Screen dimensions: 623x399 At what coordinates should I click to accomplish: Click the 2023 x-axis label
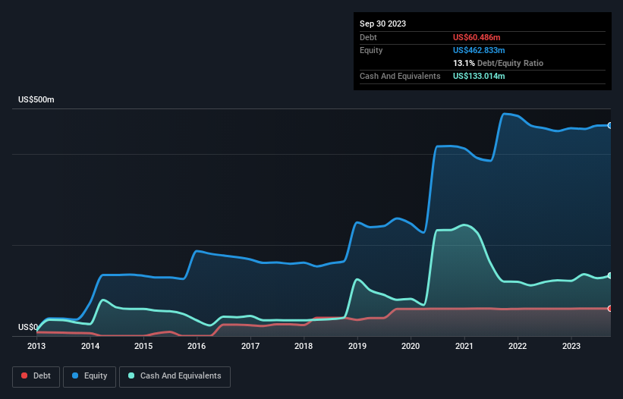tap(571, 346)
